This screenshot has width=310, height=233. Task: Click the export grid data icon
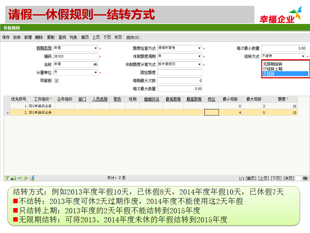click(32, 178)
